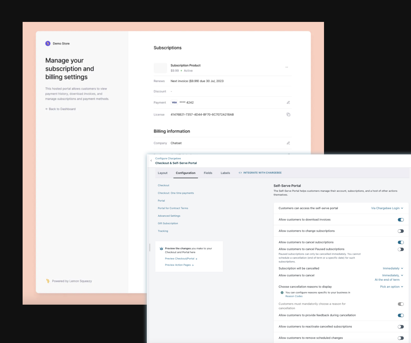
Task: Click the back chevron beside Configure Chargebee
Action: pyautogui.click(x=151, y=160)
